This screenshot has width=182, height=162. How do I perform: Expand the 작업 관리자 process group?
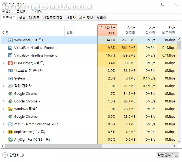4,86
